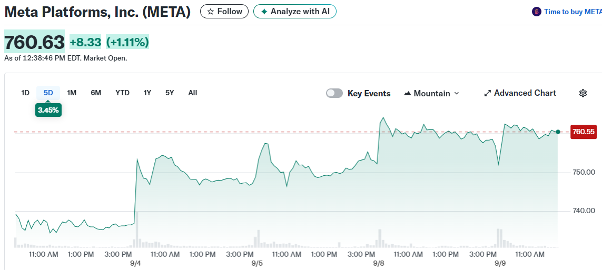Select the 1D time range
This screenshot has height=270, width=602.
click(25, 93)
